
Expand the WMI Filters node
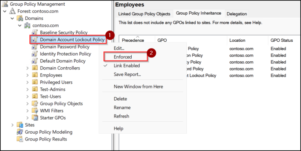(27, 110)
